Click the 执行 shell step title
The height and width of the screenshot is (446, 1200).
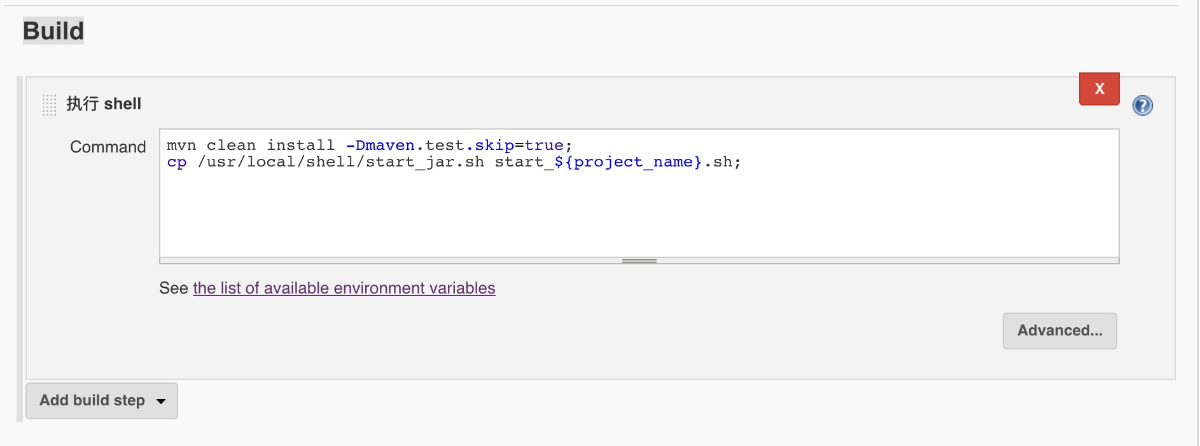(104, 104)
